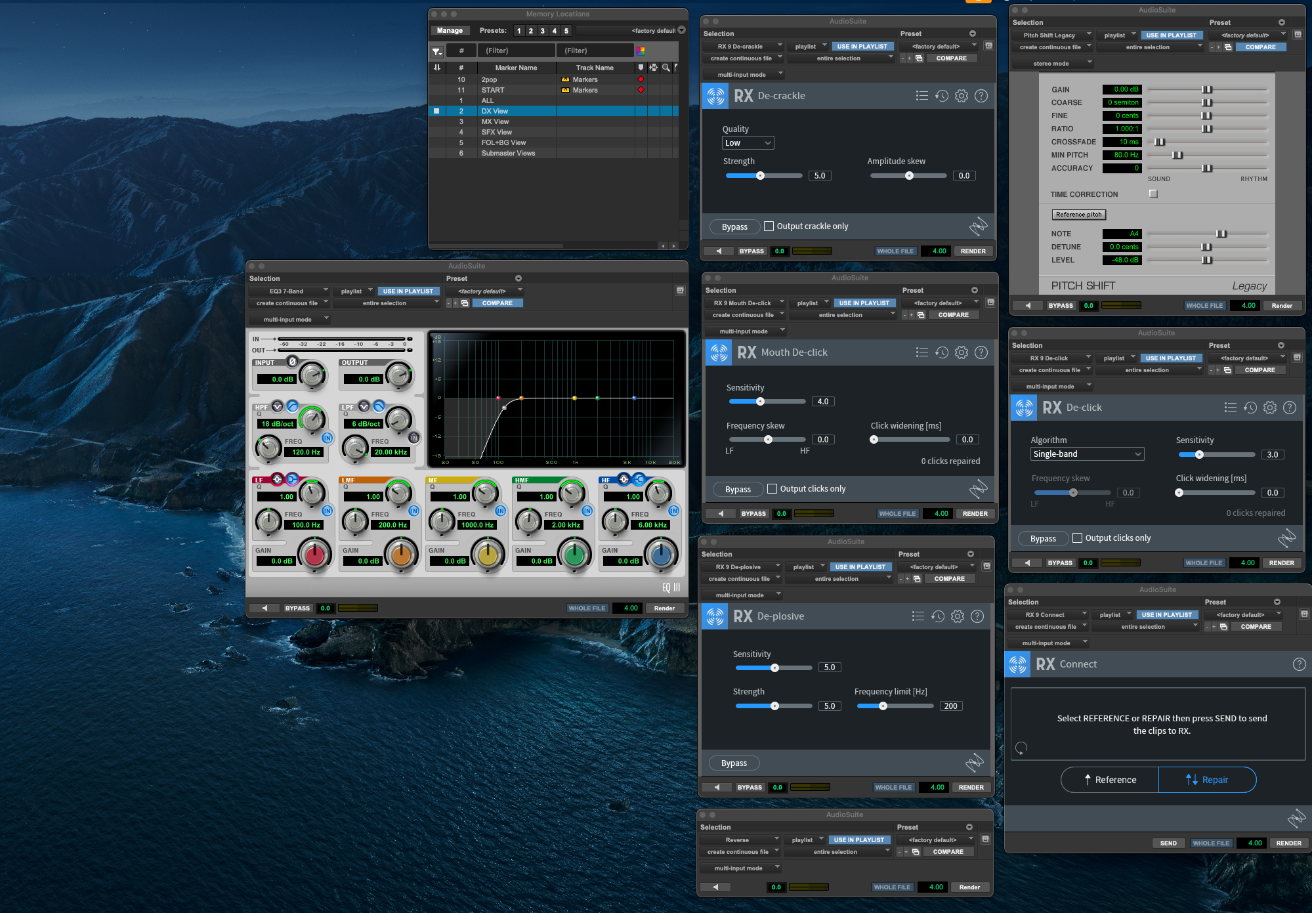Screen dimensions: 1312x913
Task: Click the Pitch Shift GAIN value field
Action: 1122,90
